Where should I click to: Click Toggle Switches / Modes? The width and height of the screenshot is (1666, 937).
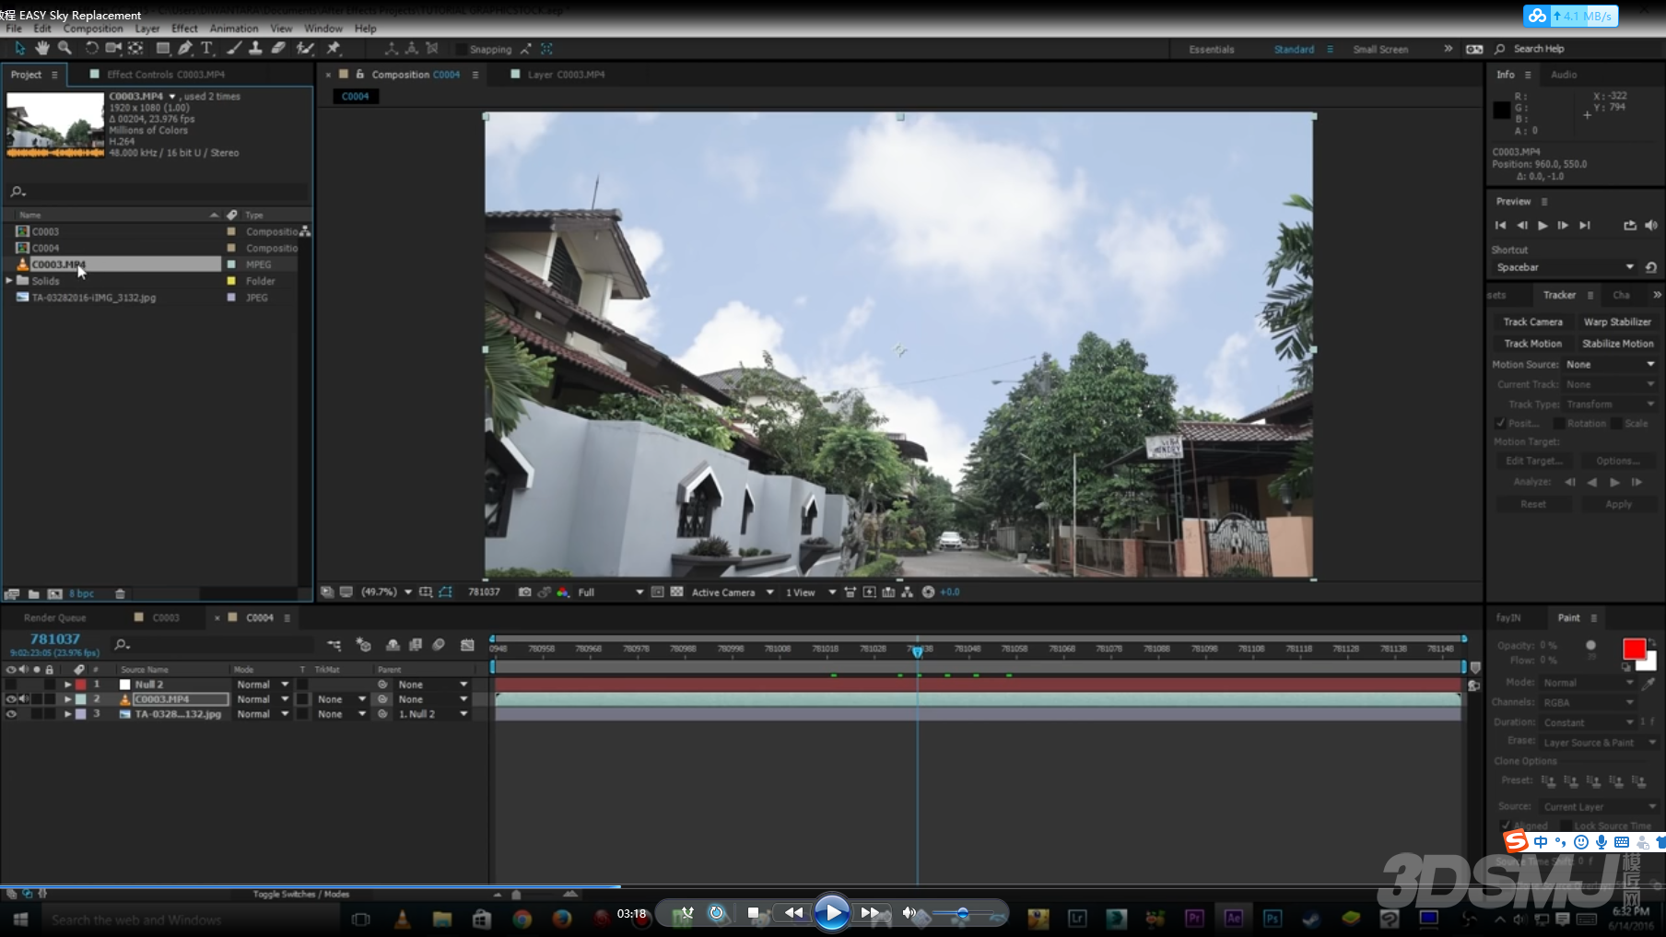(x=301, y=894)
